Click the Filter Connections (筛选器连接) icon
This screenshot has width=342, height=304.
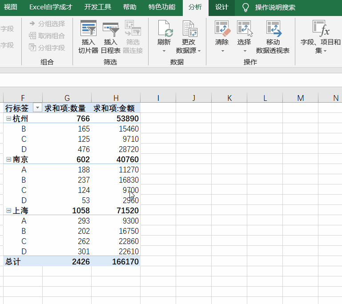(133, 28)
